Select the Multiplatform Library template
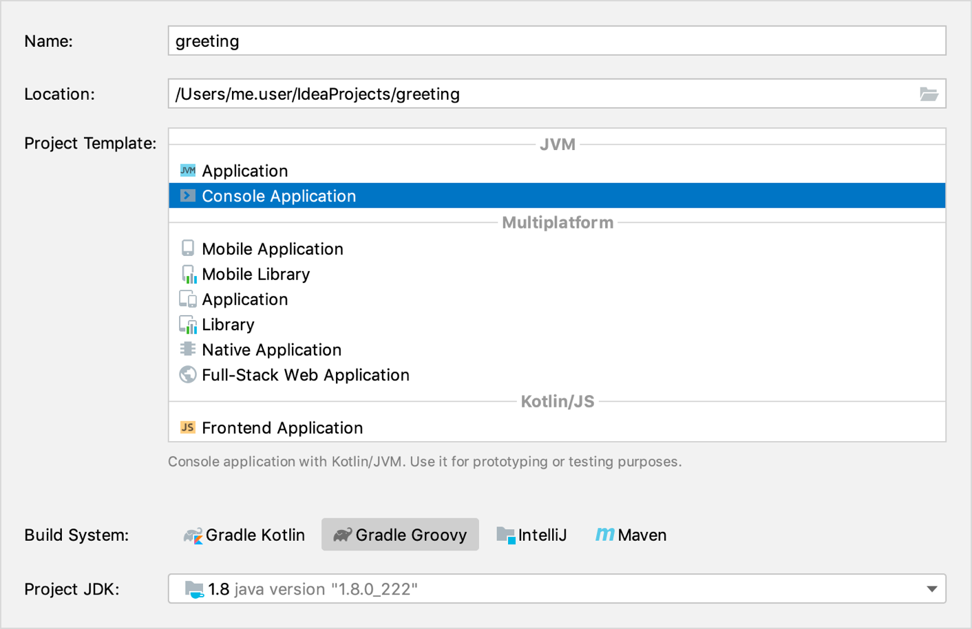This screenshot has height=629, width=972. tap(557, 324)
